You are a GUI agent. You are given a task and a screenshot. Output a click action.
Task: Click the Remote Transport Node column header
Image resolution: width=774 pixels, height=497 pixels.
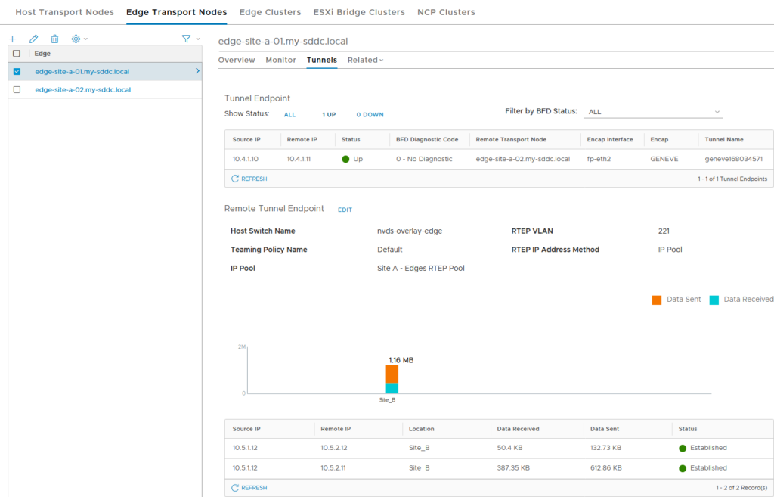(511, 140)
